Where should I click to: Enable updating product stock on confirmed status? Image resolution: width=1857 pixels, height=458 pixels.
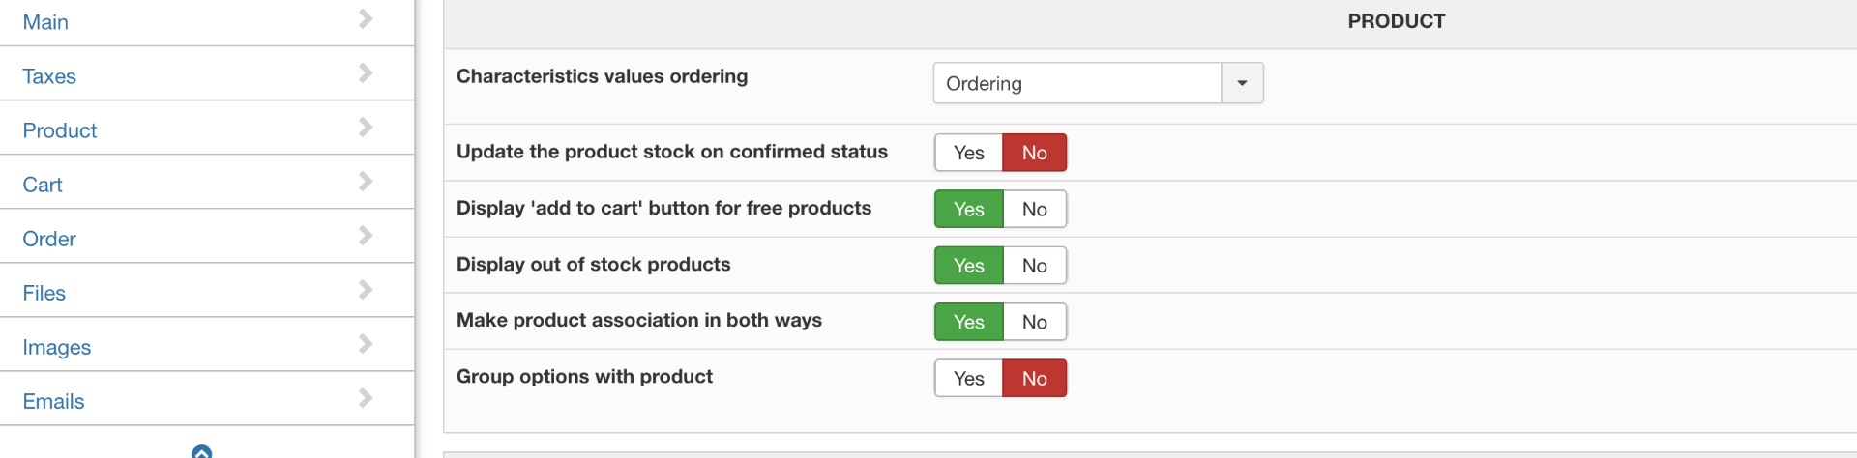968,153
